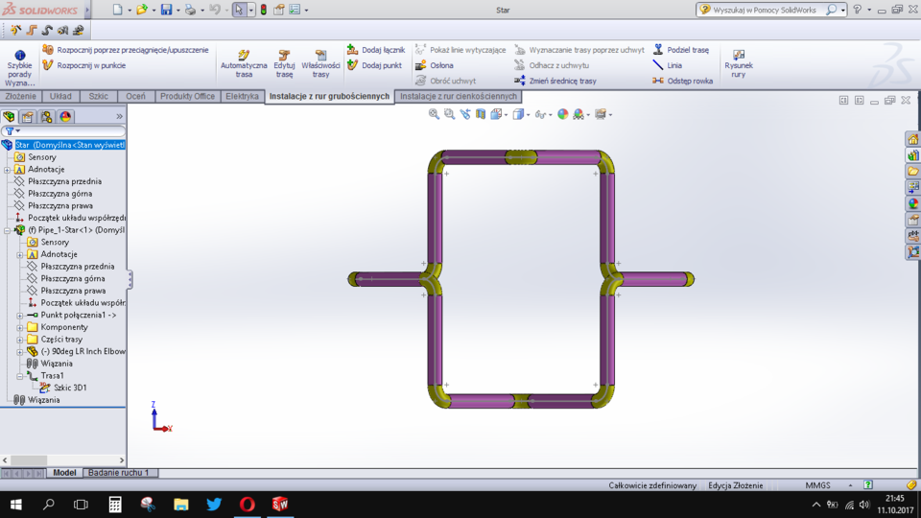Open Badanie ruchu 1 tab
This screenshot has width=921, height=518.
click(118, 473)
